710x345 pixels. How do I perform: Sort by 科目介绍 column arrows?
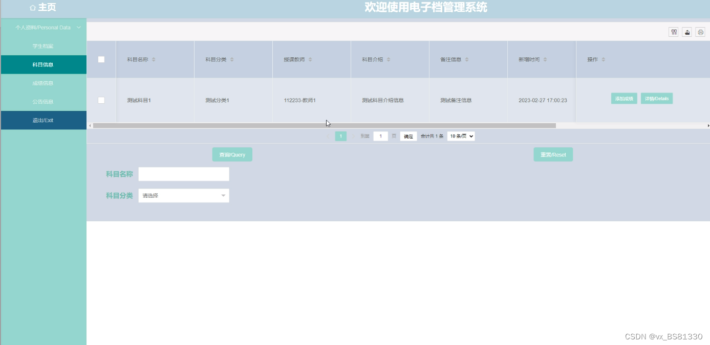tap(389, 60)
